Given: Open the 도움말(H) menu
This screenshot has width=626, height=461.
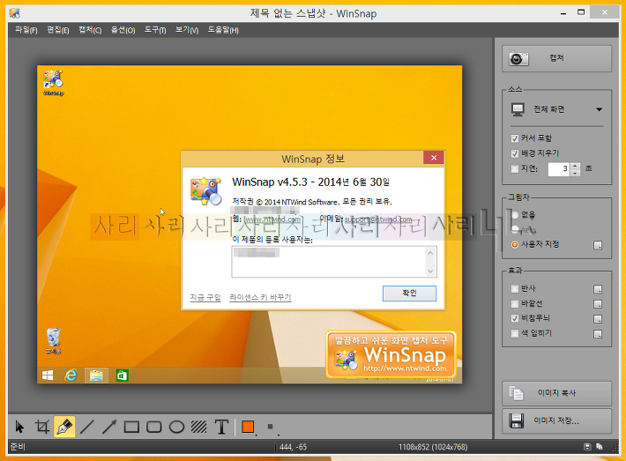Looking at the screenshot, I should (223, 30).
